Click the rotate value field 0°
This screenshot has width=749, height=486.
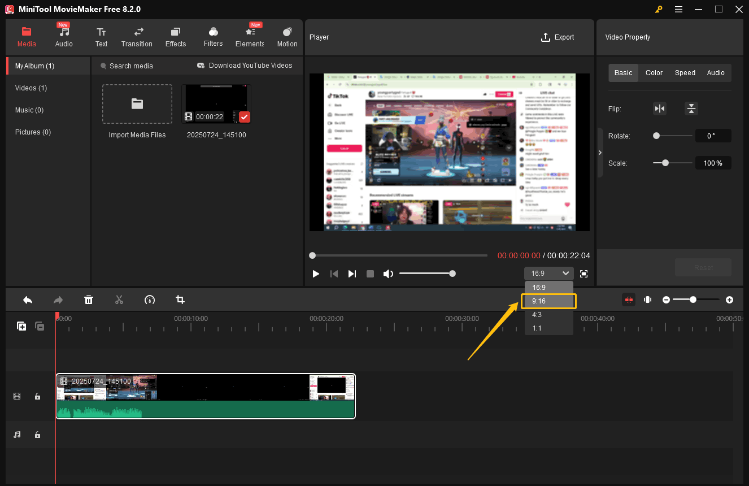[x=713, y=136]
